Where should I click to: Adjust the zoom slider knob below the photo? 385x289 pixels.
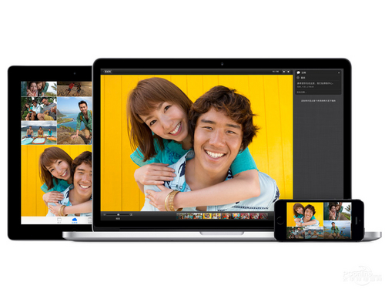119,214
